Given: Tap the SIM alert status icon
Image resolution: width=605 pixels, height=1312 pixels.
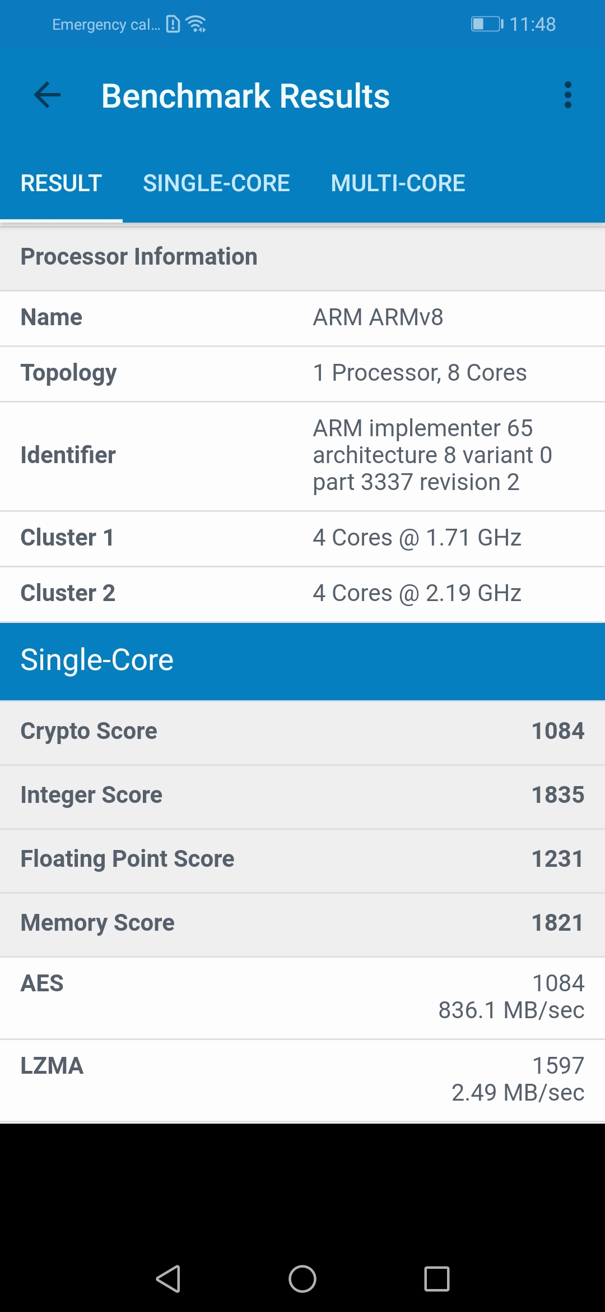Looking at the screenshot, I should tap(174, 24).
